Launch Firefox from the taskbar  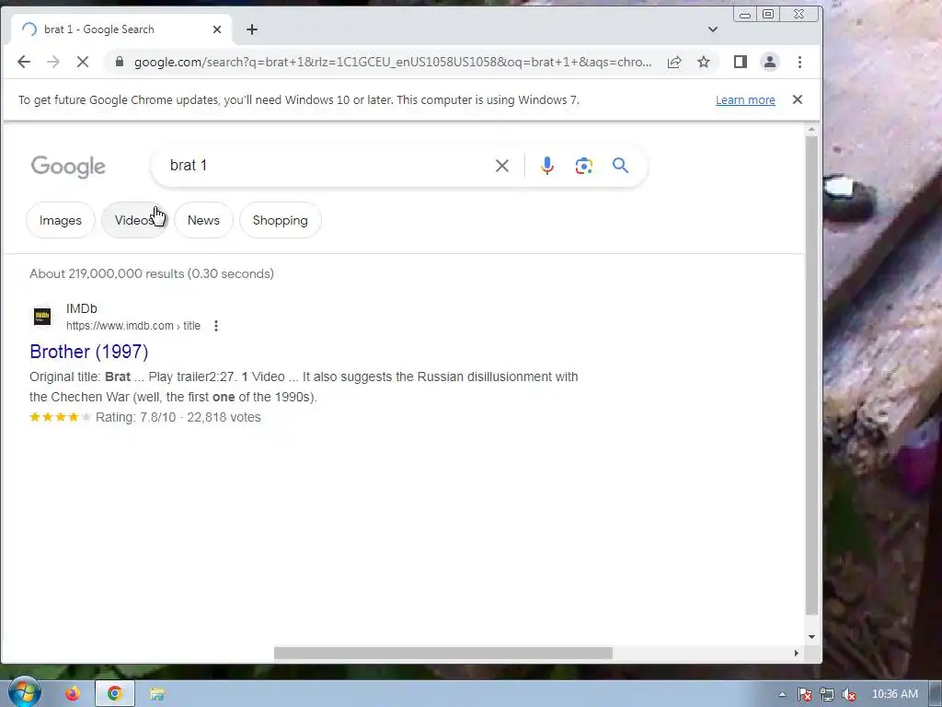73,694
